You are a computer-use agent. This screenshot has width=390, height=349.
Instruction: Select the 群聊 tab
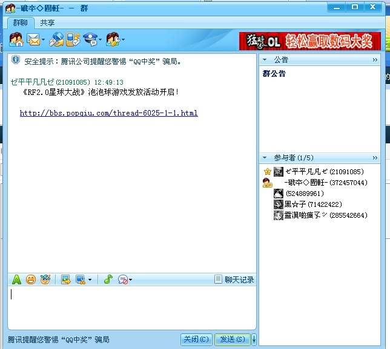click(21, 23)
